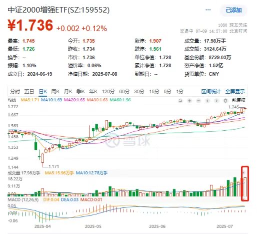Viewport: 257px width, 234px height.
Task: Switch to the 分时 intraday tab
Action: 15,92
